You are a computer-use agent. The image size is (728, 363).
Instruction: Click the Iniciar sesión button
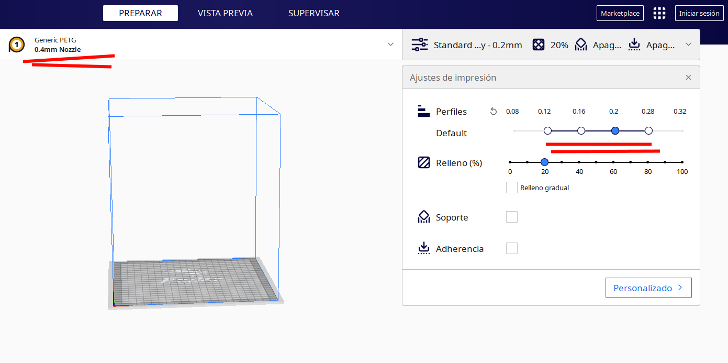(x=699, y=14)
